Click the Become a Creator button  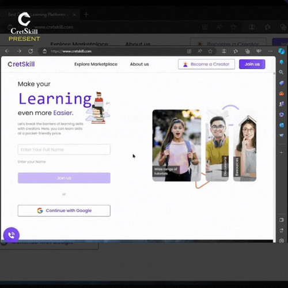coord(206,64)
